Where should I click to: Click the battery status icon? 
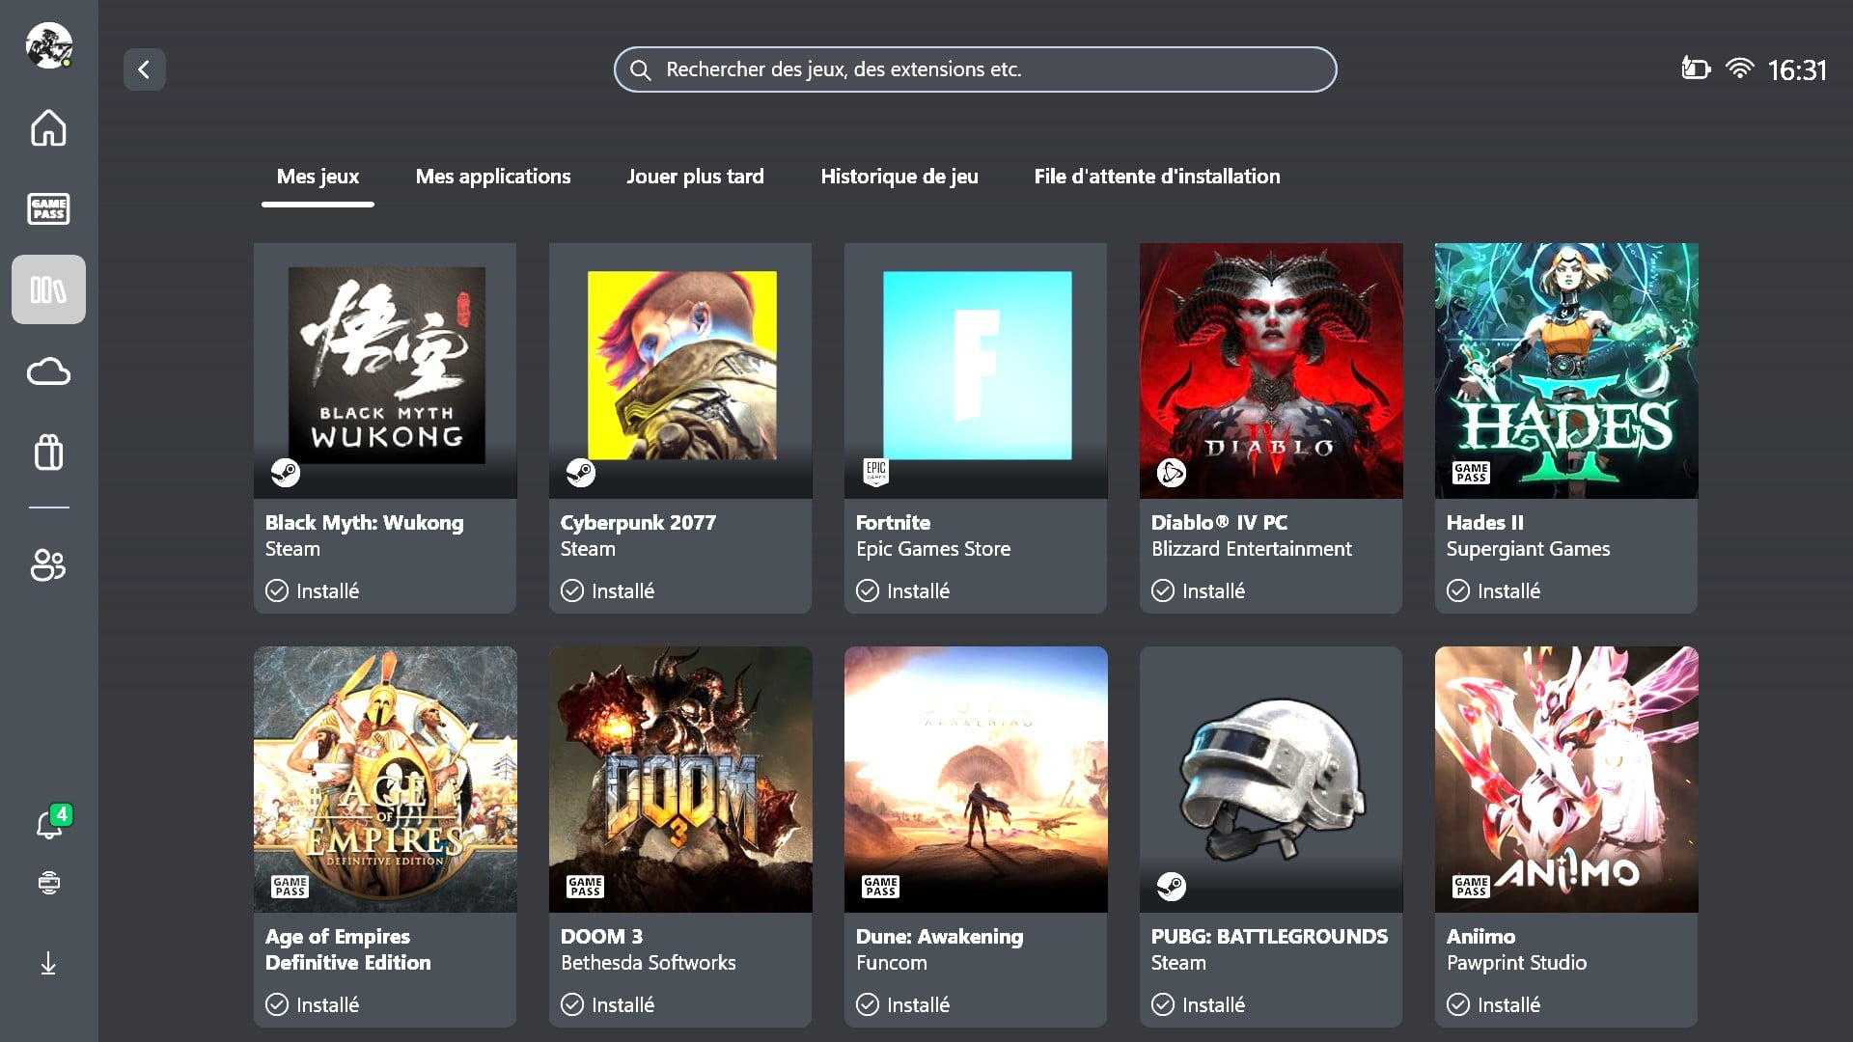[1696, 69]
